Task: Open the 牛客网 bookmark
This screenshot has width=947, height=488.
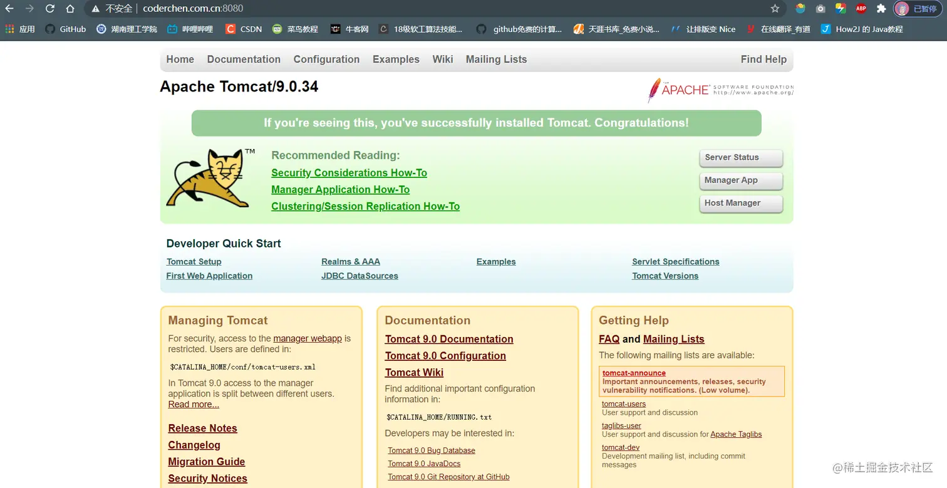Action: click(349, 29)
